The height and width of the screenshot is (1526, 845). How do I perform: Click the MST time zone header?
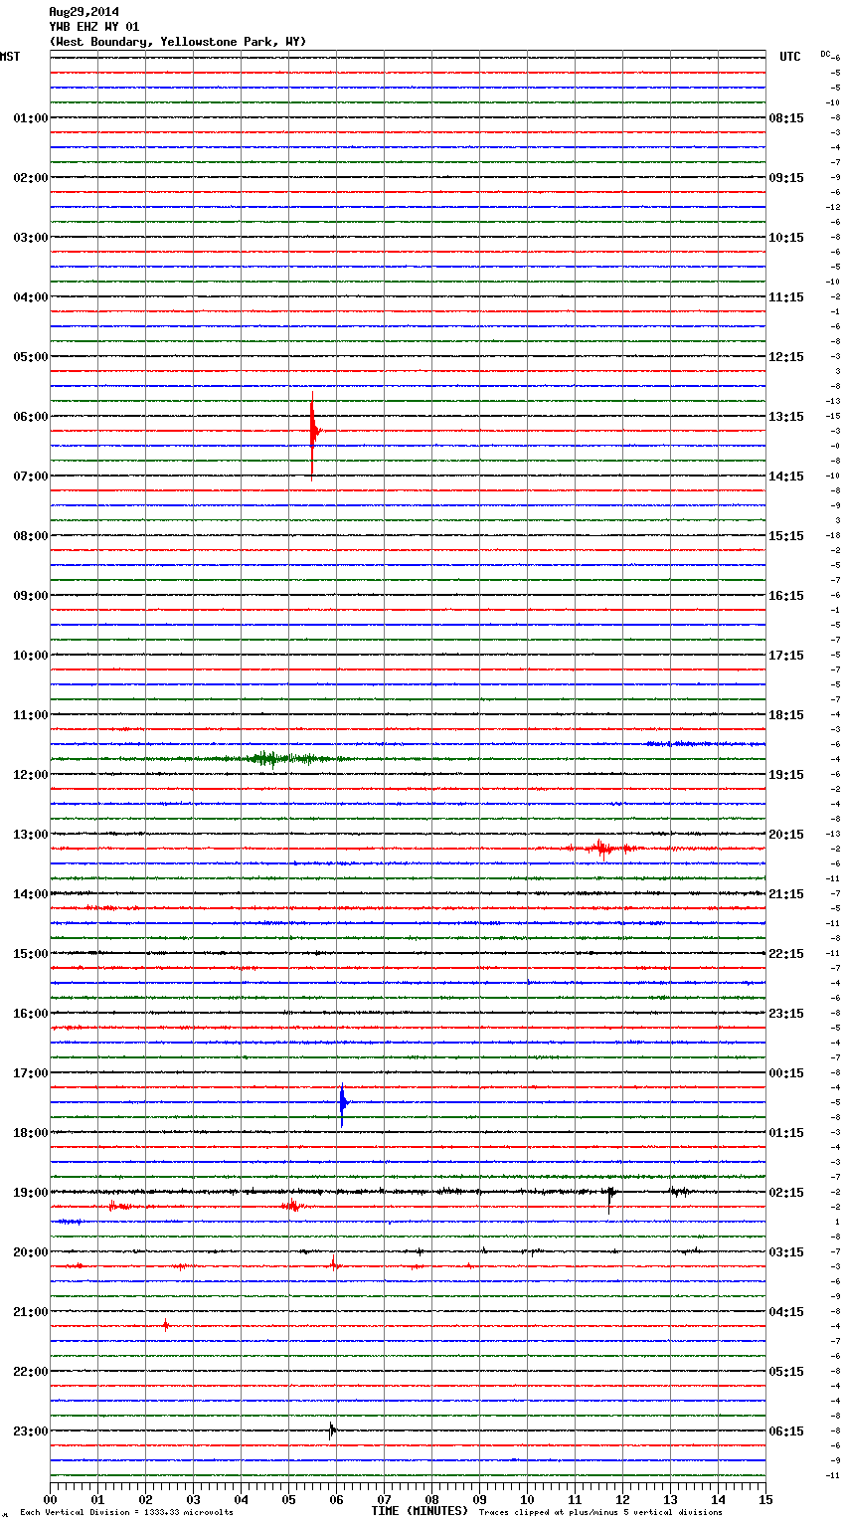click(x=10, y=57)
